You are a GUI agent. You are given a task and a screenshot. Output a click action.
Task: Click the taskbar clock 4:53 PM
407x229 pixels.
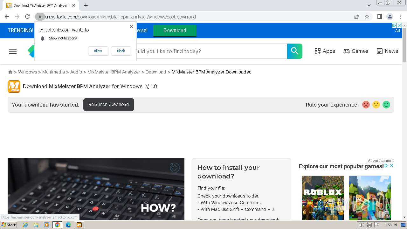click(391, 225)
